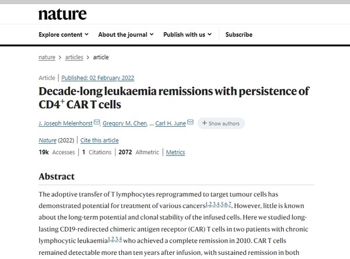This screenshot has height=259, width=350.
Task: Open the About the journal menu
Action: coord(126,34)
